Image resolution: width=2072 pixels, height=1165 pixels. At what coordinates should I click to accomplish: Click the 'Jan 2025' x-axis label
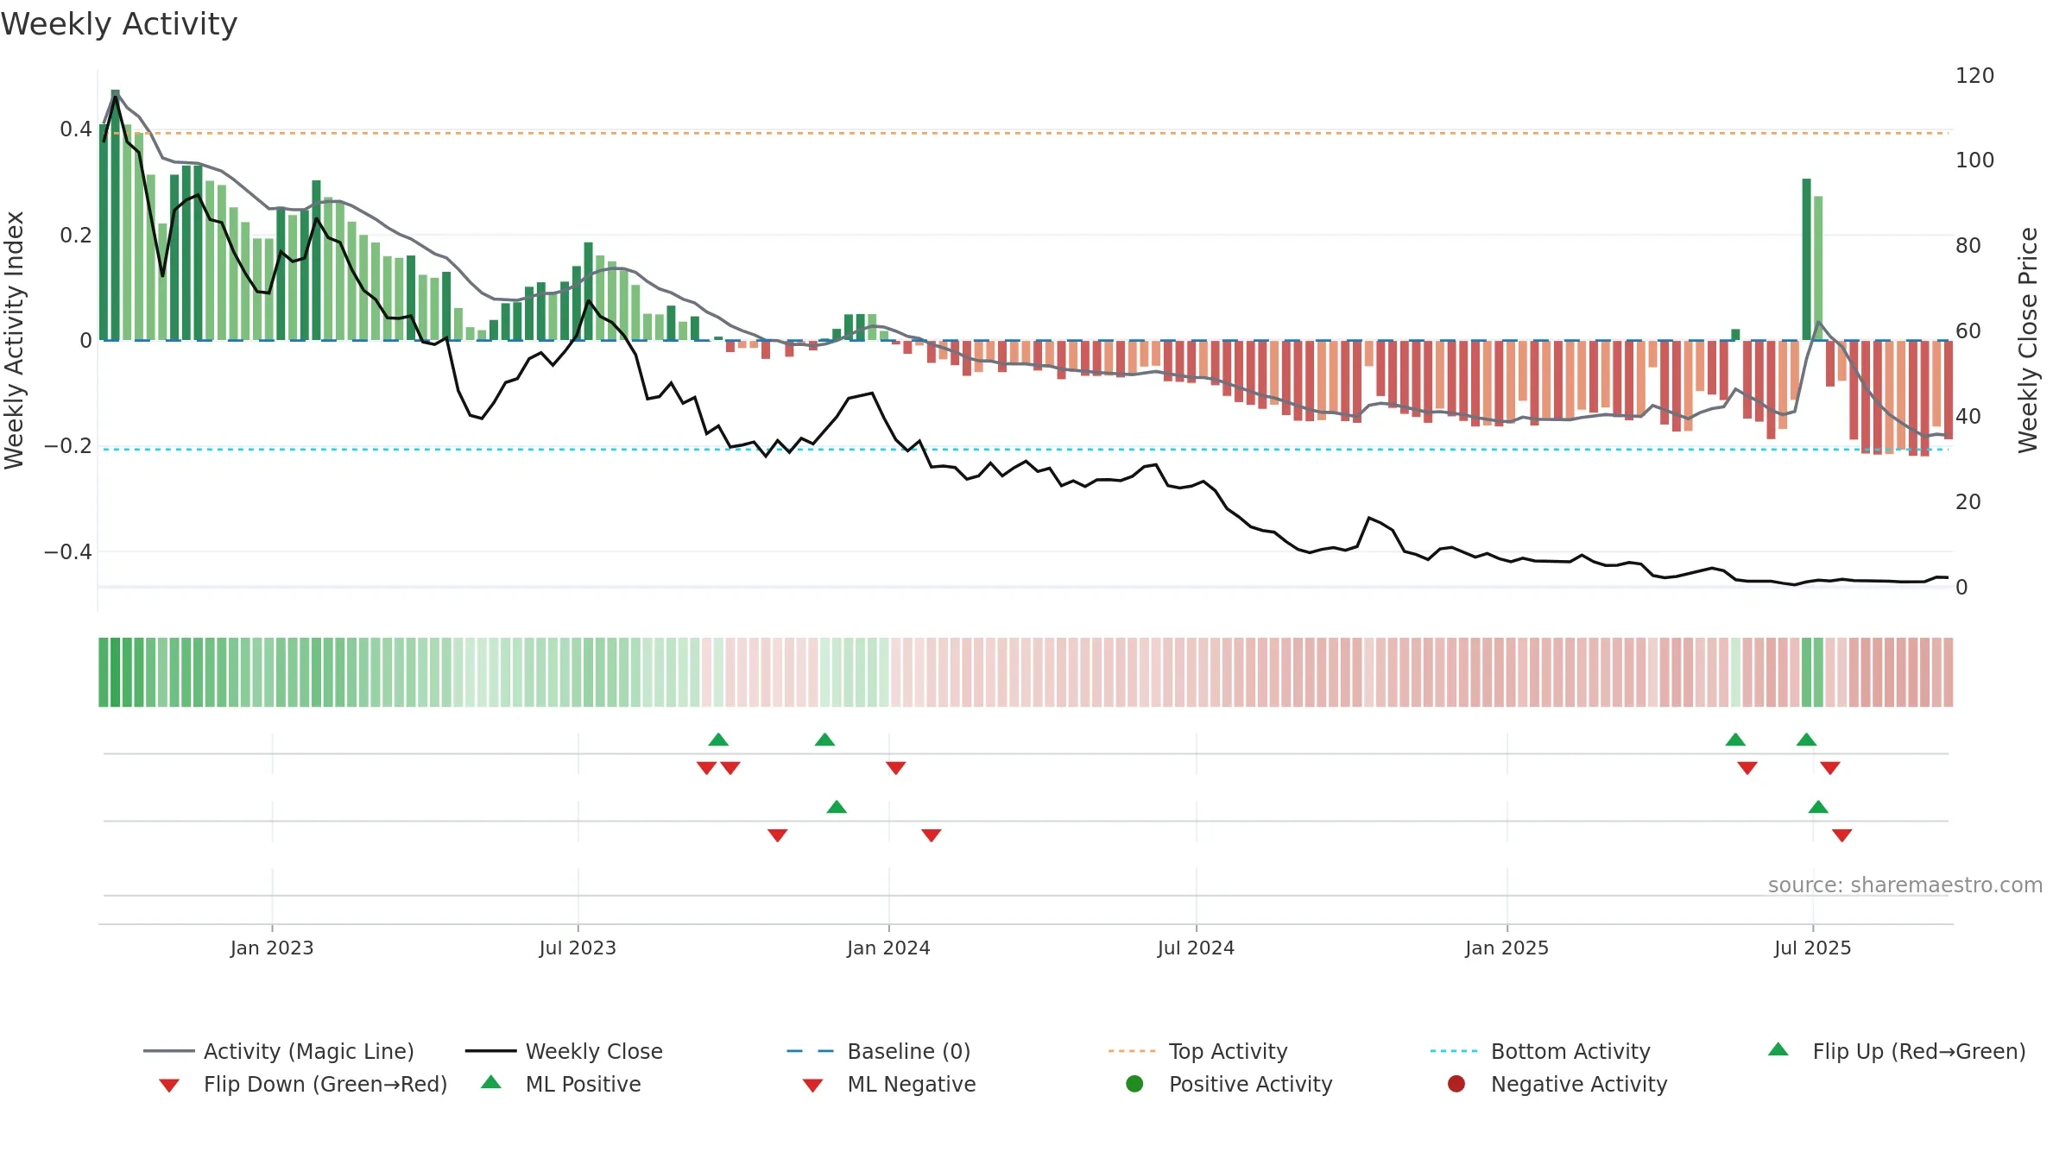[x=1507, y=948]
